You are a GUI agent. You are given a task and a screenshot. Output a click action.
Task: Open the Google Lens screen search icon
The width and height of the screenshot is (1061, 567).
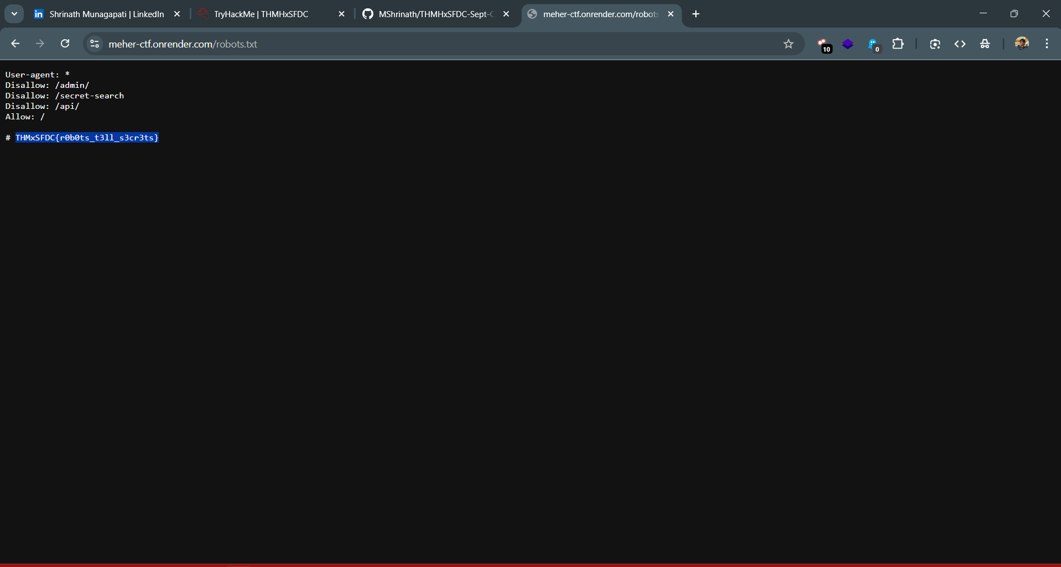pos(935,44)
